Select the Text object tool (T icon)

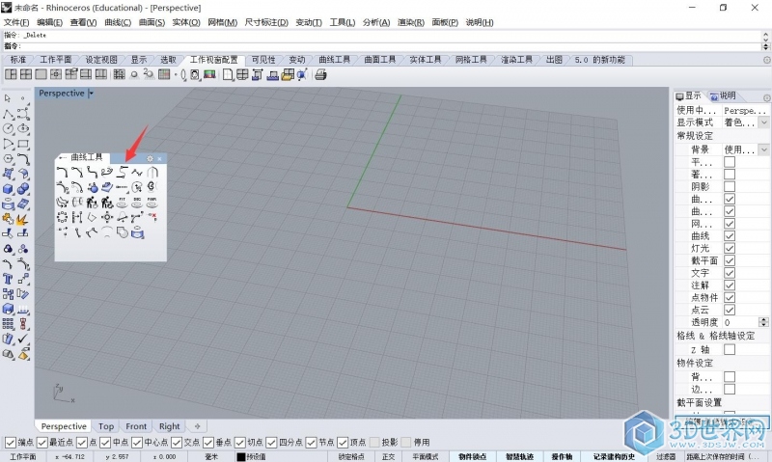(8, 279)
